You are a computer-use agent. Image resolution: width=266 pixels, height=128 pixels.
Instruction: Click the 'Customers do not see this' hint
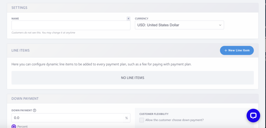[43, 33]
